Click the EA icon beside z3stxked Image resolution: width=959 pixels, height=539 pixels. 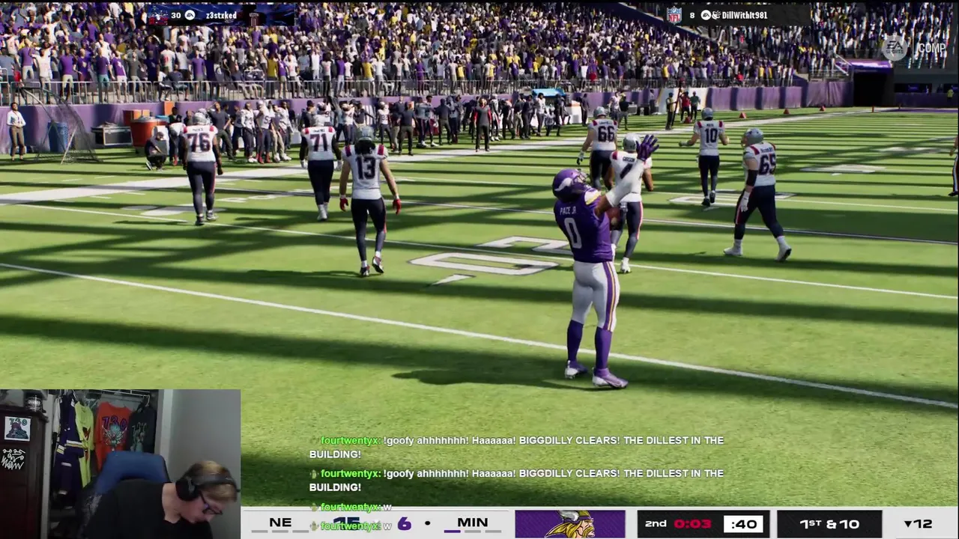190,15
